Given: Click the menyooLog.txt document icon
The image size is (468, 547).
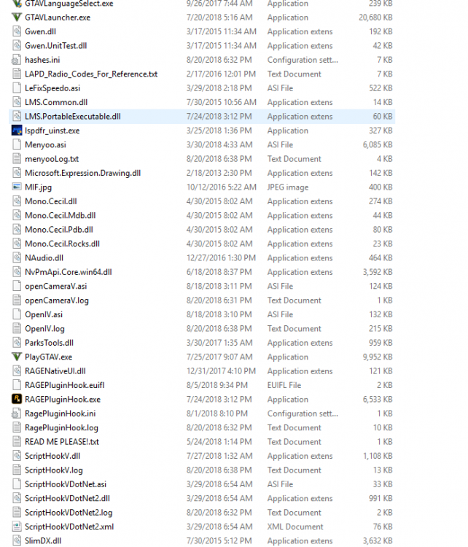Looking at the screenshot, I should [16, 159].
